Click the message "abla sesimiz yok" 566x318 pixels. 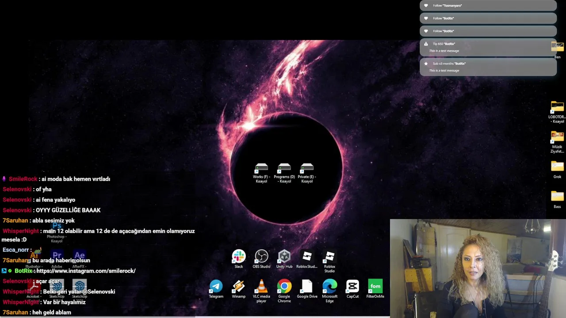coord(54,220)
